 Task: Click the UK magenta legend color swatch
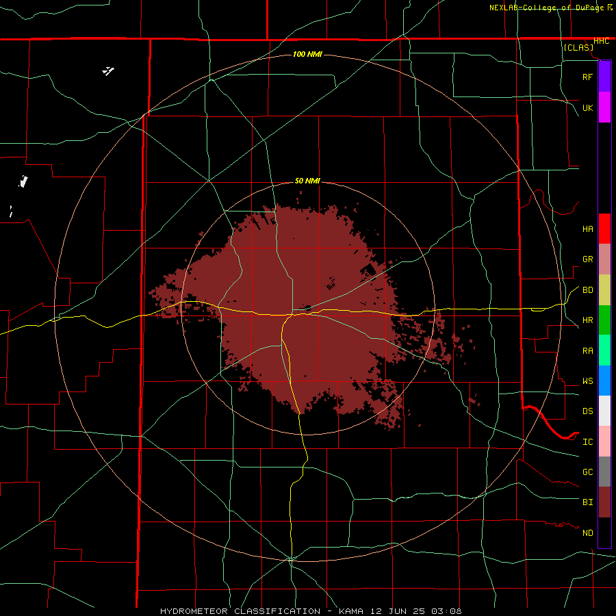pyautogui.click(x=604, y=107)
